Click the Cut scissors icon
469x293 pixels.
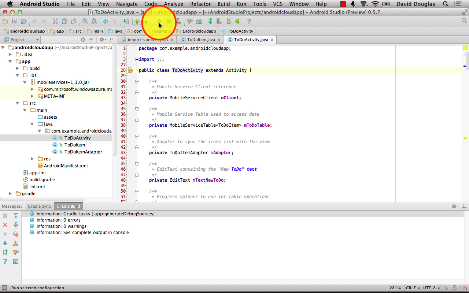pyautogui.click(x=55, y=21)
